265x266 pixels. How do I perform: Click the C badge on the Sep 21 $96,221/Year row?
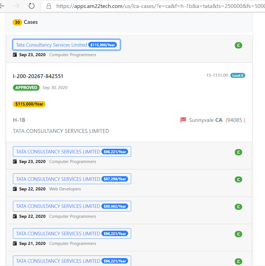pyautogui.click(x=238, y=234)
